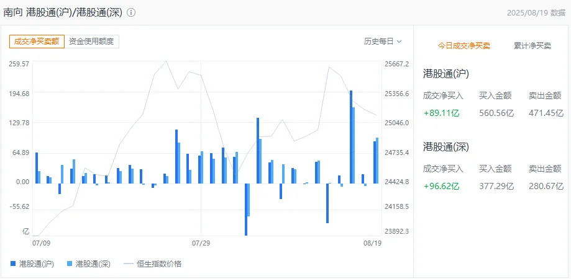Click the 南向 港股通(沪)/港股通(深) heading
This screenshot has height=279, width=571.
64,12
